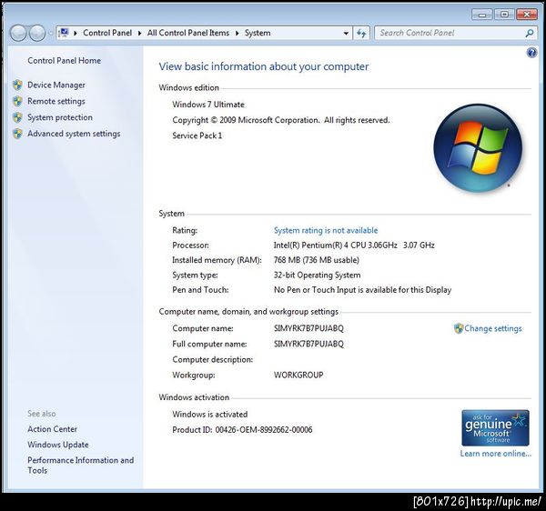
Task: Click the computer icon in the address bar
Action: [64, 33]
